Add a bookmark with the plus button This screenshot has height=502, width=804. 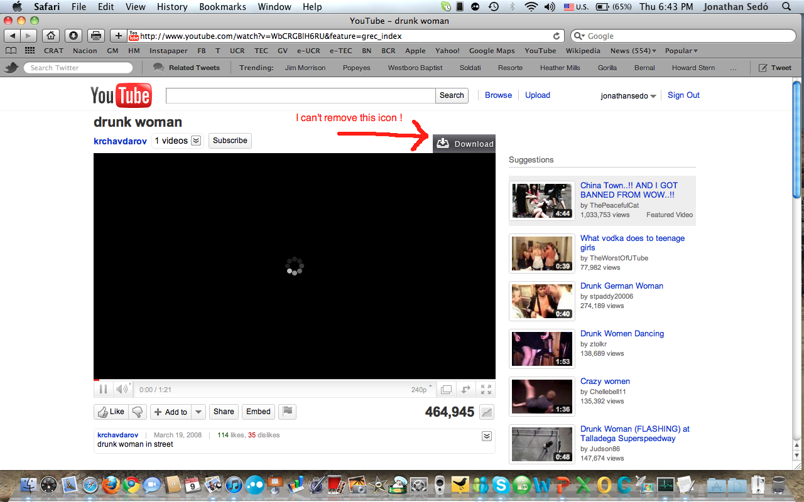pos(118,36)
